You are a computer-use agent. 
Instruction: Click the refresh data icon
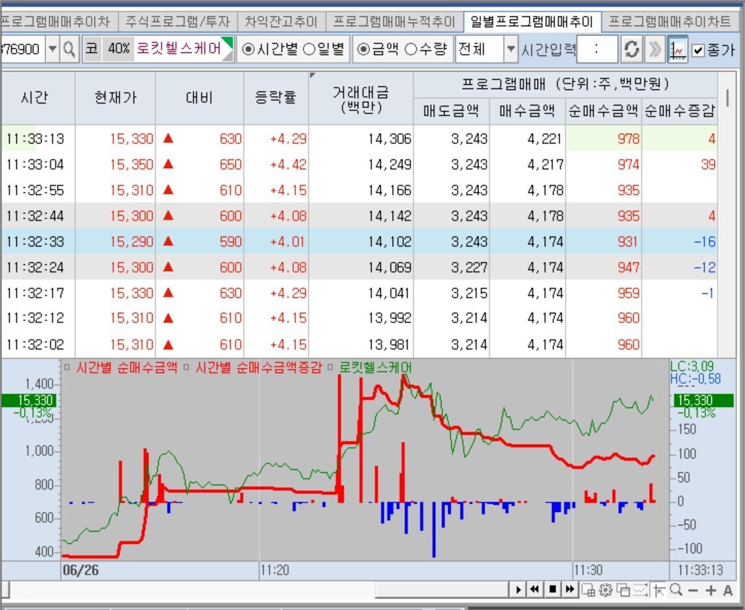[x=631, y=49]
